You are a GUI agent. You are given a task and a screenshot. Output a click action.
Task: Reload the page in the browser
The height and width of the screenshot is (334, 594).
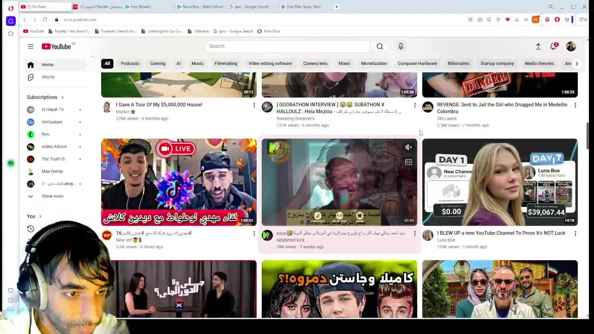click(45, 19)
